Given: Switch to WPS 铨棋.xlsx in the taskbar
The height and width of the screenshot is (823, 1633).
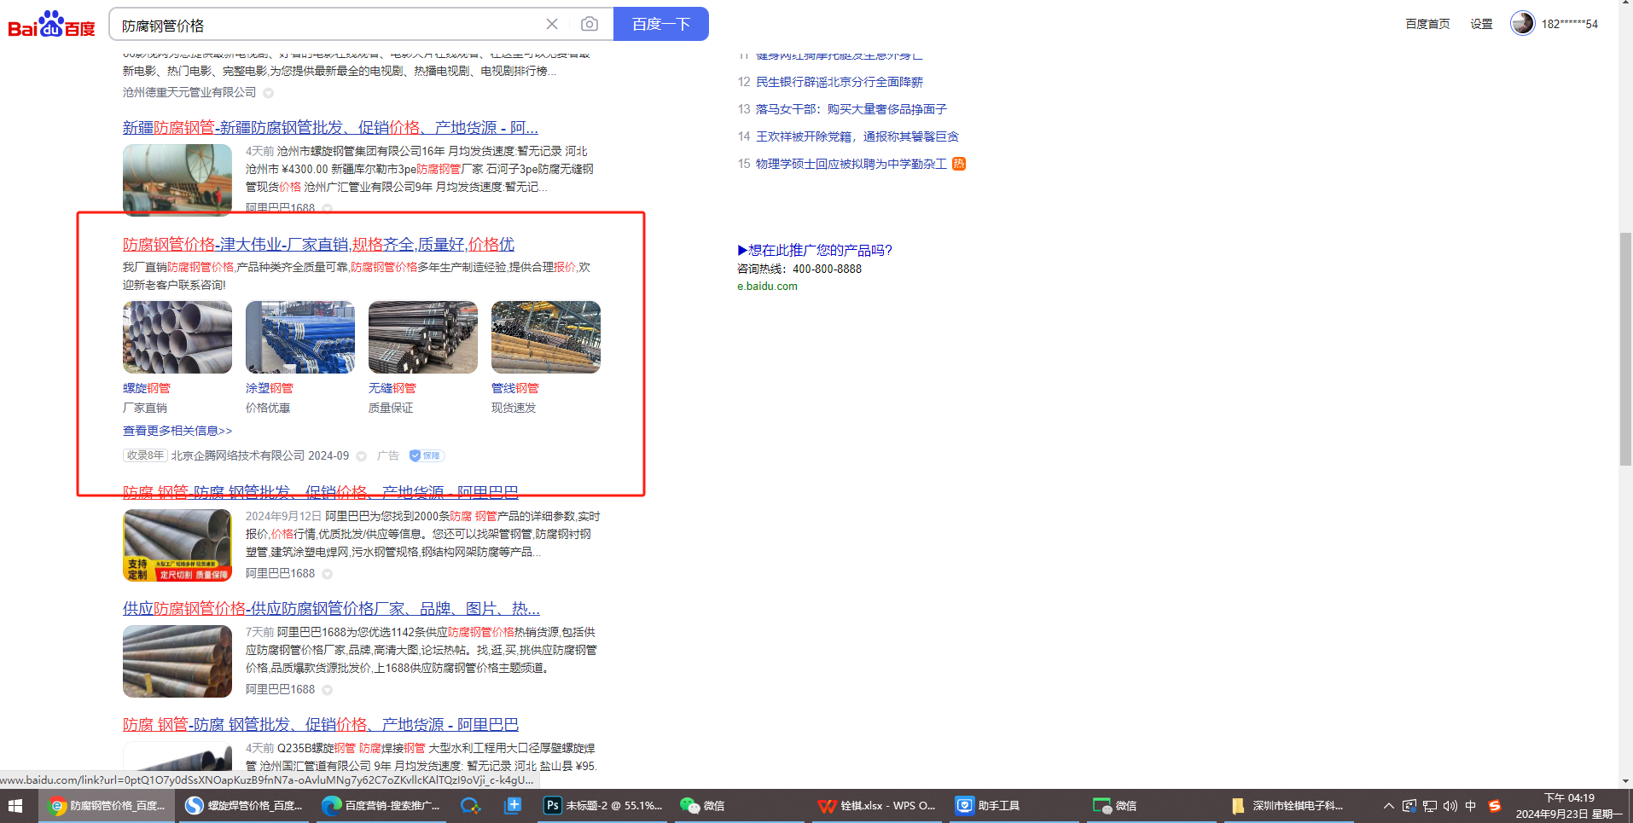Looking at the screenshot, I should [x=876, y=806].
